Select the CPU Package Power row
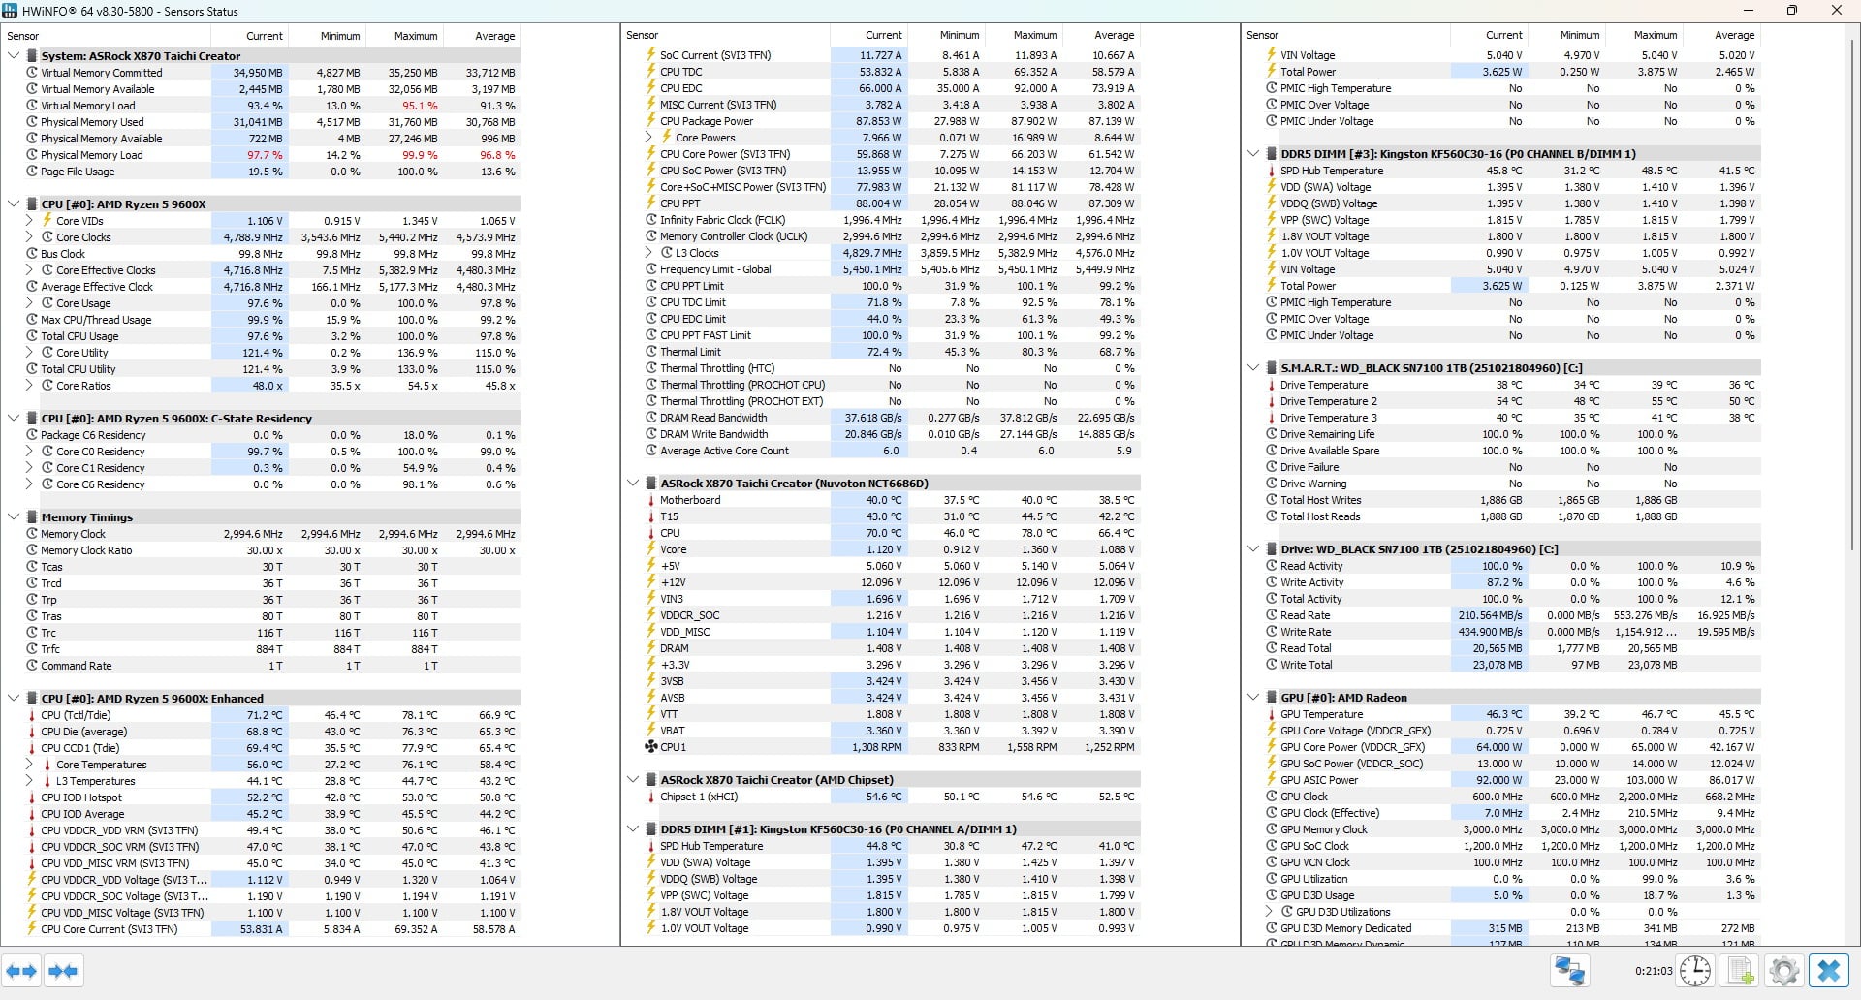This screenshot has width=1861, height=1000. [x=707, y=121]
